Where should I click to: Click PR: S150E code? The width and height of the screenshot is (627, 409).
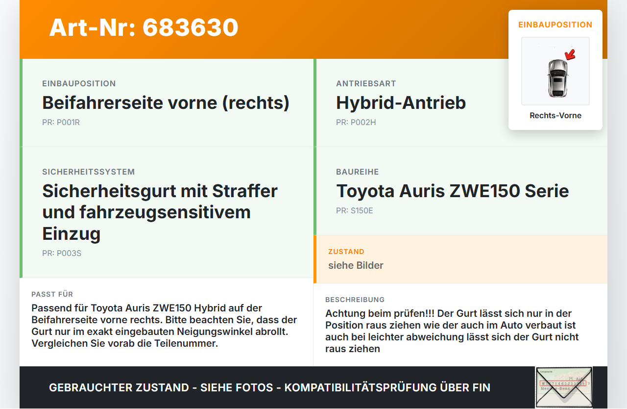click(x=355, y=211)
